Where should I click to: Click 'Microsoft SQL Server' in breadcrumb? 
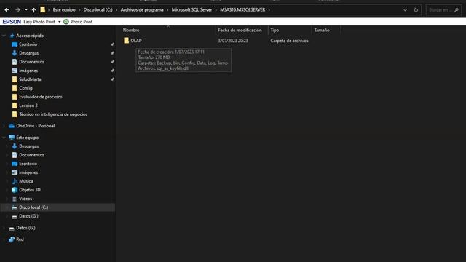191,9
